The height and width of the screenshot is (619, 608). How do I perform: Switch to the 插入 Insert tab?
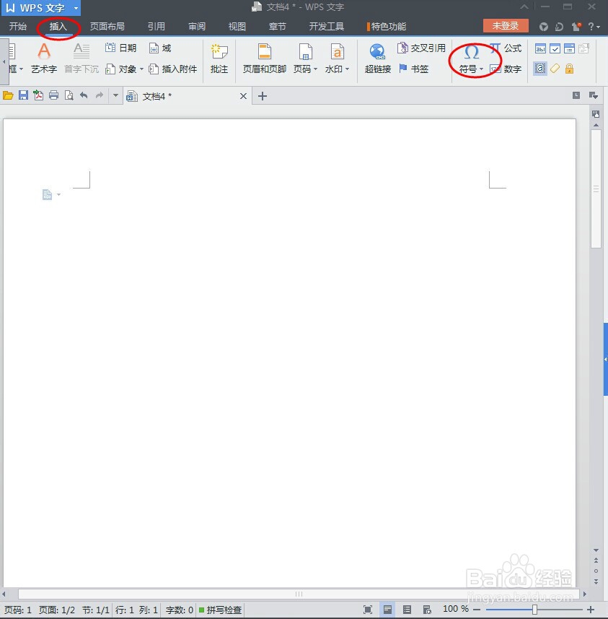(58, 27)
